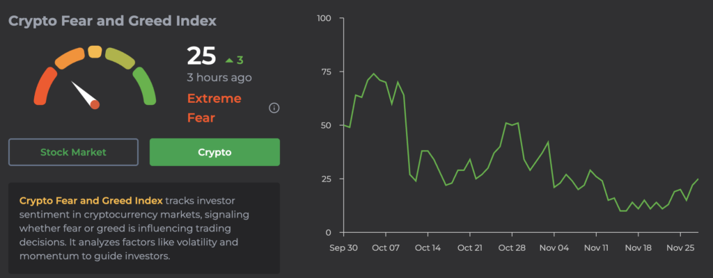
Task: Click the bright green gauge segment
Action: (x=146, y=86)
